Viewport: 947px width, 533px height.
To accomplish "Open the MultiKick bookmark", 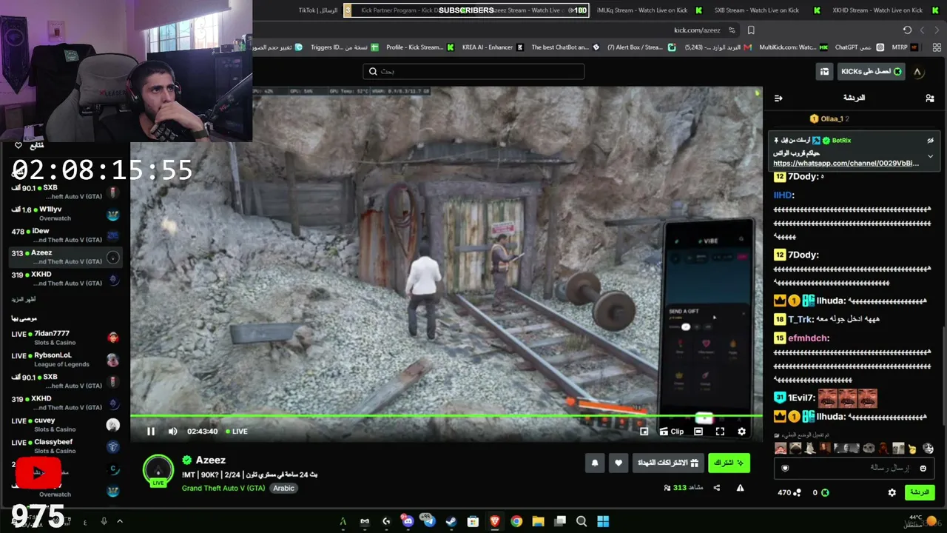I will [x=792, y=47].
